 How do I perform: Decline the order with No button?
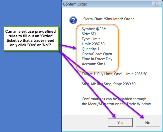[x=147, y=122]
